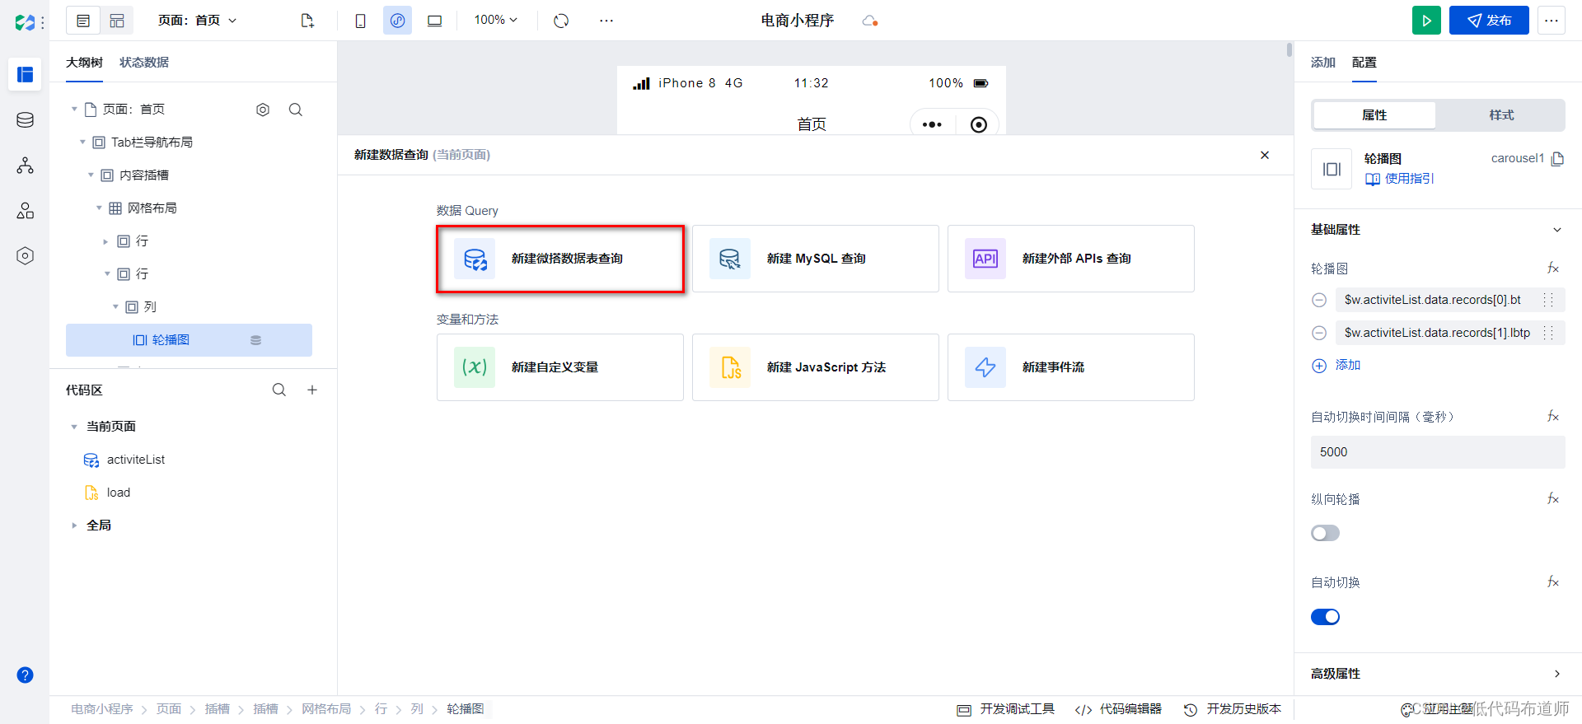1582x724 pixels.
Task: Switch to the 配置 tab
Action: [x=1364, y=63]
